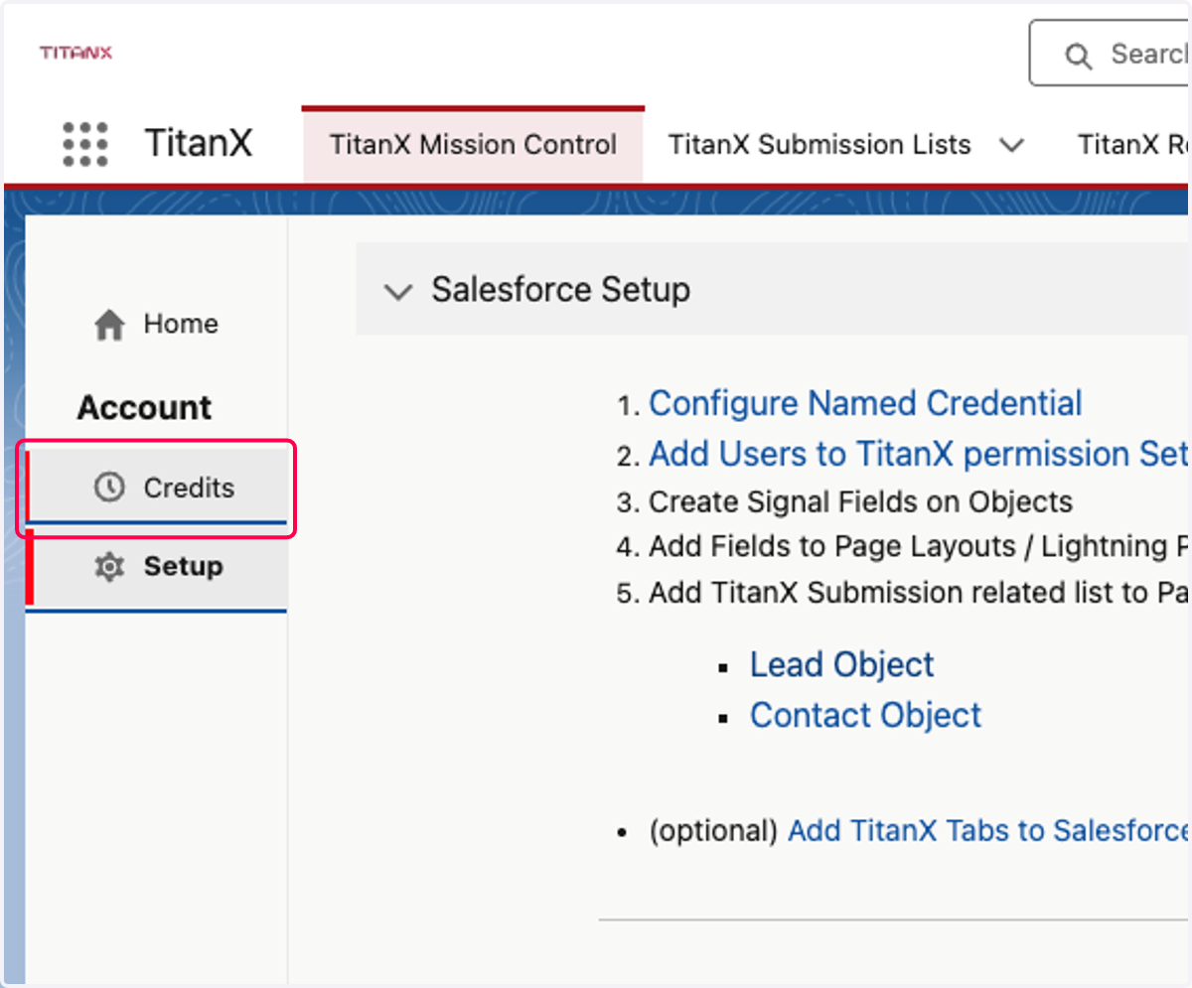Click the Credits clock icon
The image size is (1192, 988).
point(109,488)
